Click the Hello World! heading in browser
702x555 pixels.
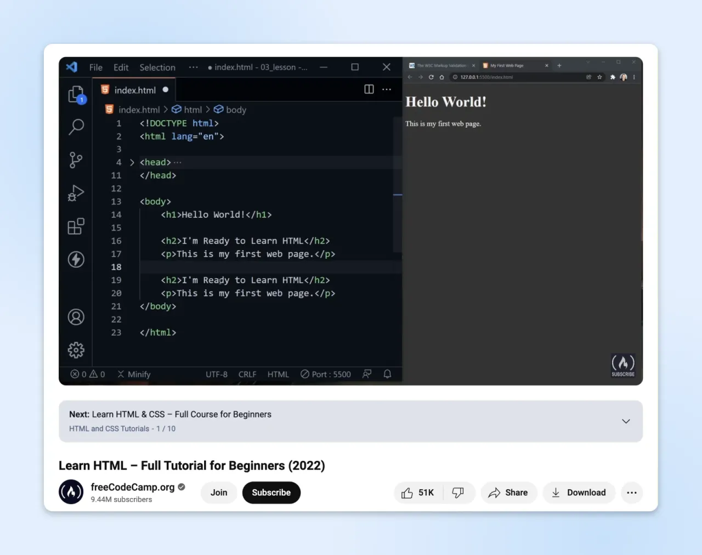446,102
